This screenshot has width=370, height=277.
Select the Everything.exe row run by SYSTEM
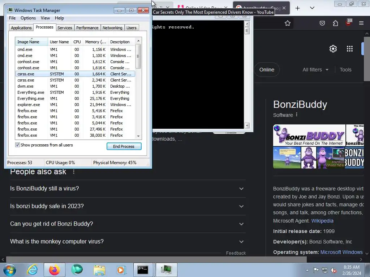click(75, 92)
